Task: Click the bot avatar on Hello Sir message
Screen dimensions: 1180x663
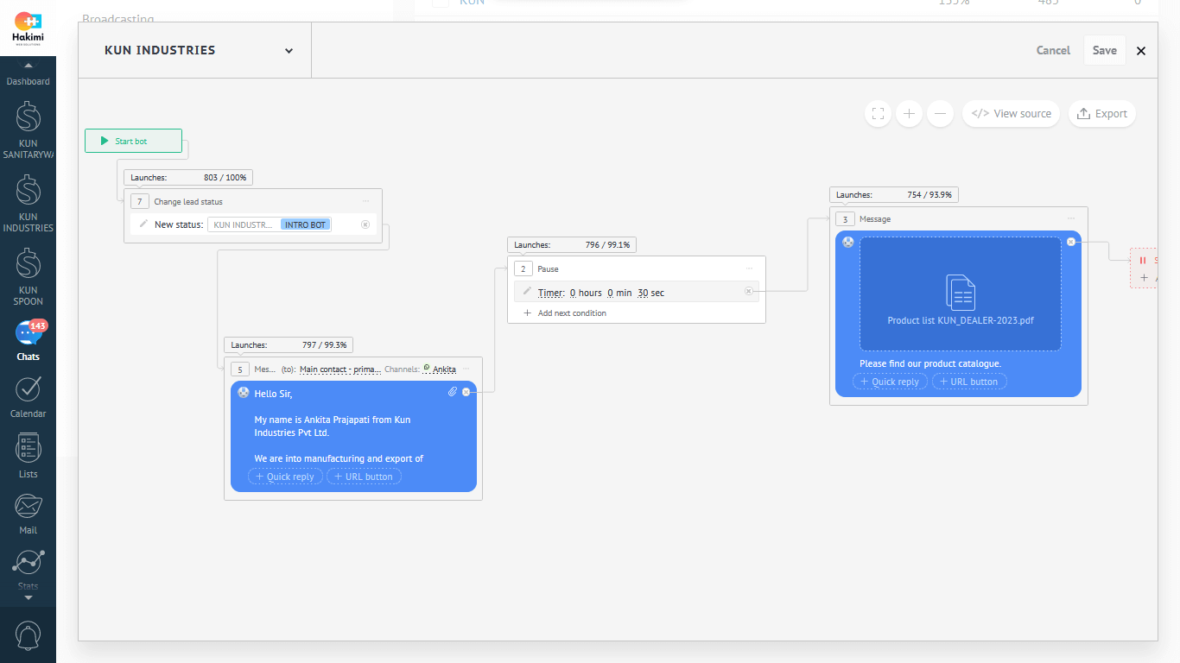Action: [244, 393]
